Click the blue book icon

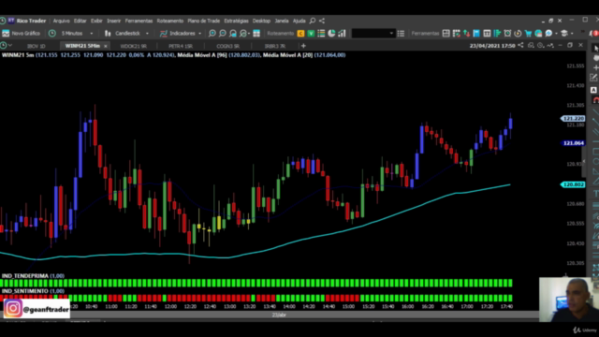(x=476, y=34)
